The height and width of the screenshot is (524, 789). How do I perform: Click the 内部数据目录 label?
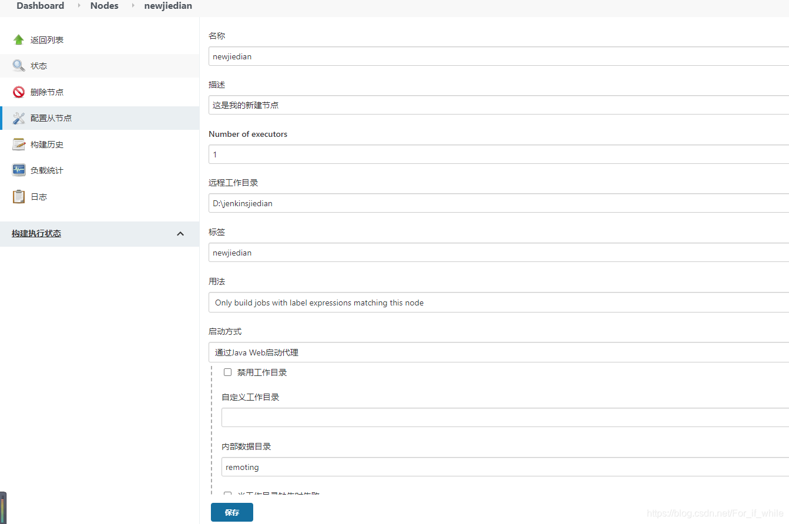246,446
